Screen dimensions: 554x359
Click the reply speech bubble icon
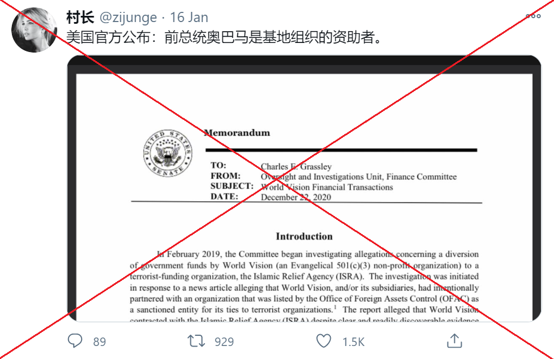pyautogui.click(x=75, y=341)
